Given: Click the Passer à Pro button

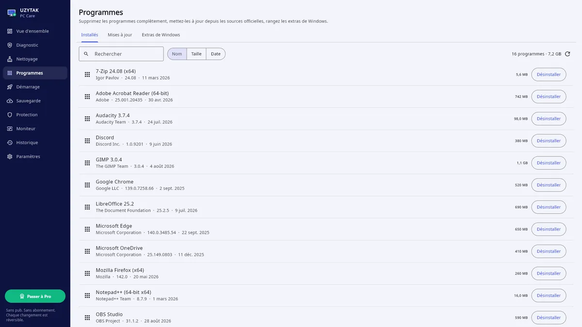Looking at the screenshot, I should point(35,296).
